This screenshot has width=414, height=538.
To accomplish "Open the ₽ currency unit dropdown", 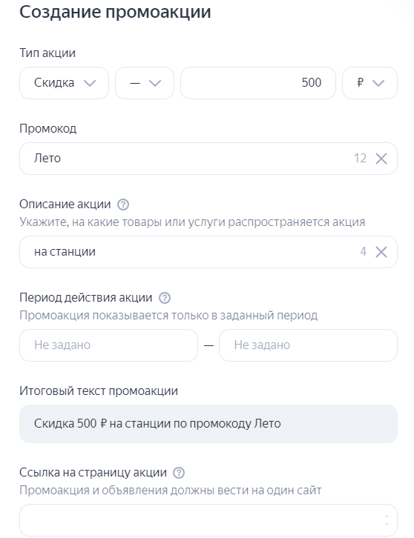I will click(x=369, y=83).
